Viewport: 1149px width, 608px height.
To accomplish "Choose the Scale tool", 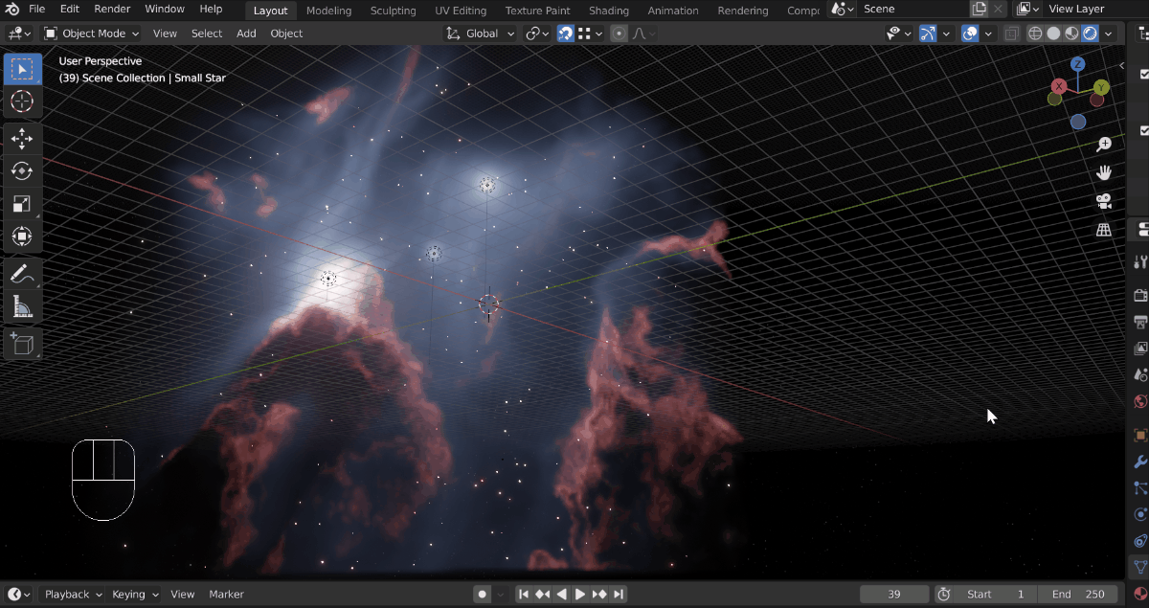I will [22, 204].
